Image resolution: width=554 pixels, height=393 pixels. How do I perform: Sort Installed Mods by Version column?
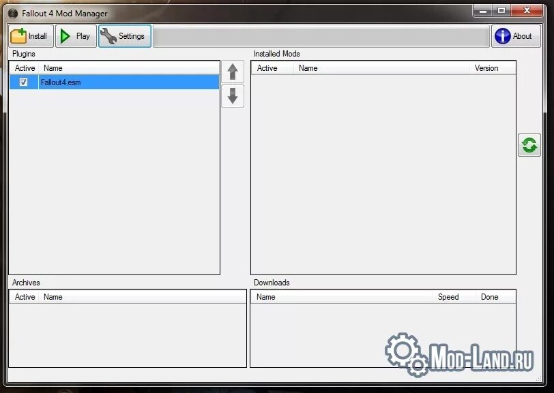tap(493, 68)
